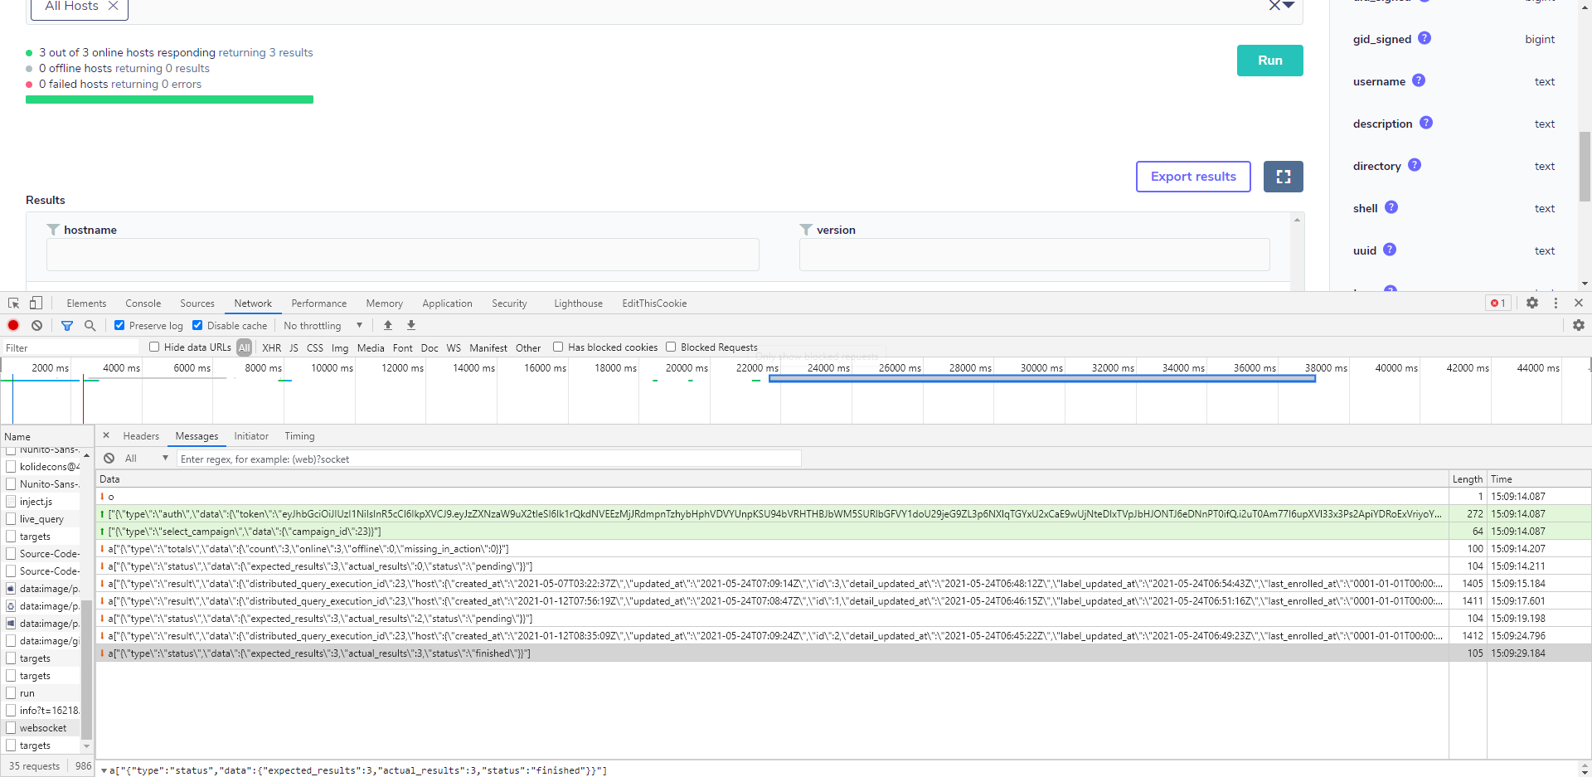Expand the target hosts selector arrow
Viewport: 1592px width, 777px height.
[1289, 5]
